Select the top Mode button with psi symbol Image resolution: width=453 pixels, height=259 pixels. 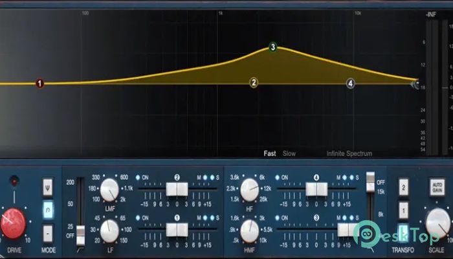coord(48,187)
